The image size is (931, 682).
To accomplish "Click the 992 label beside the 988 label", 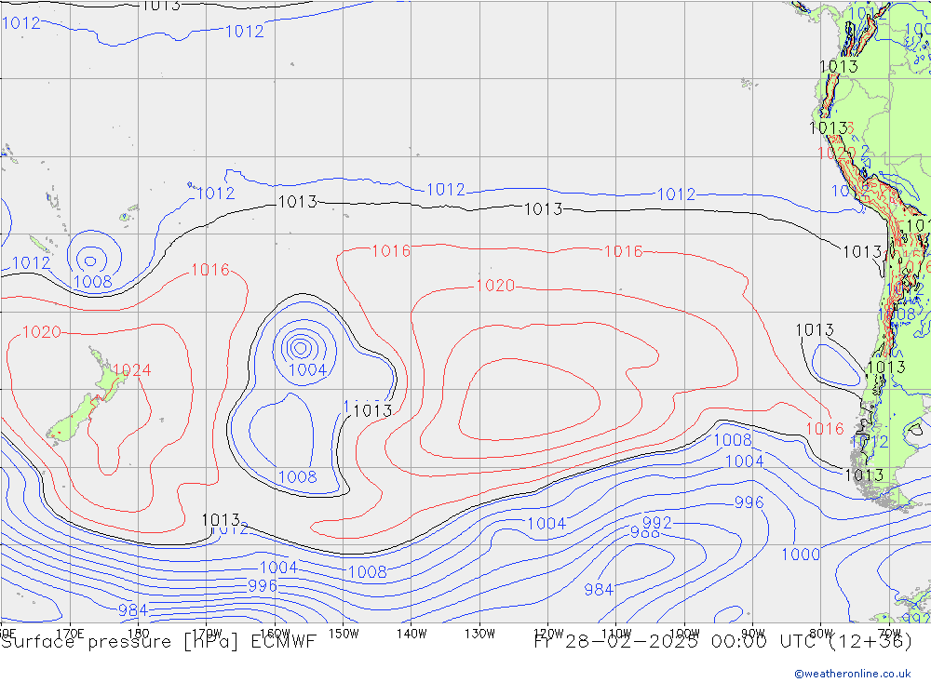I will pyautogui.click(x=657, y=523).
